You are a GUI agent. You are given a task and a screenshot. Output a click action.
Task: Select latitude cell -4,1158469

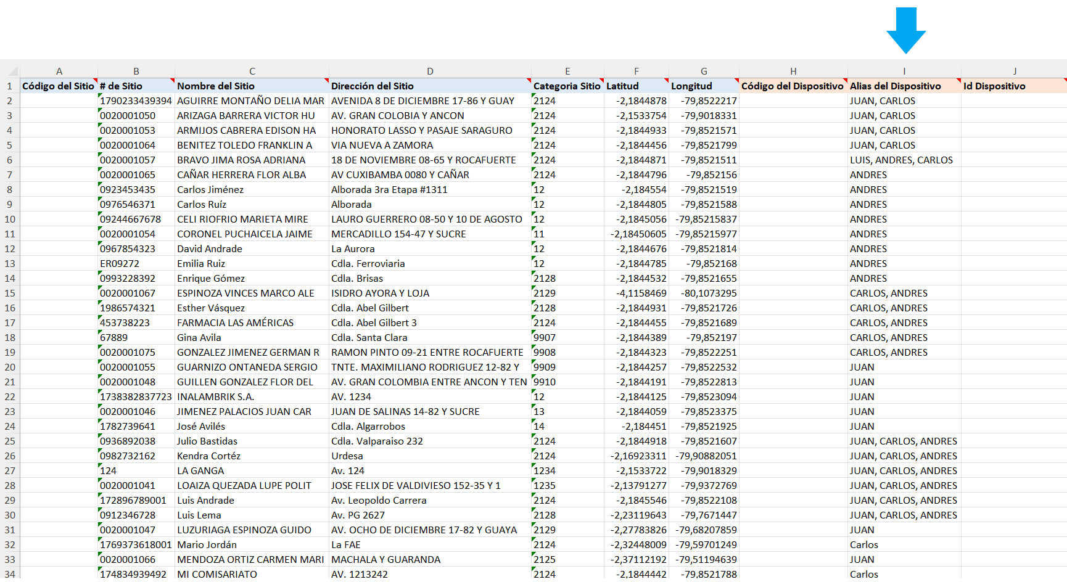(x=636, y=293)
